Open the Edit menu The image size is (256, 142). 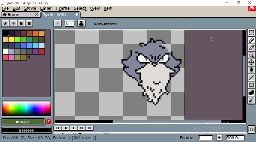pos(16,8)
